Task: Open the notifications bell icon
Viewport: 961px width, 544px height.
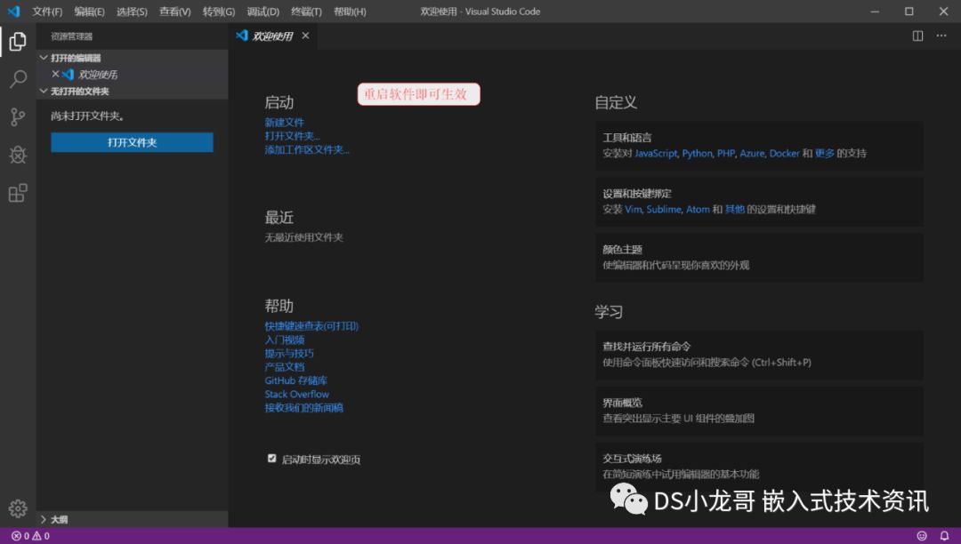Action: [944, 536]
